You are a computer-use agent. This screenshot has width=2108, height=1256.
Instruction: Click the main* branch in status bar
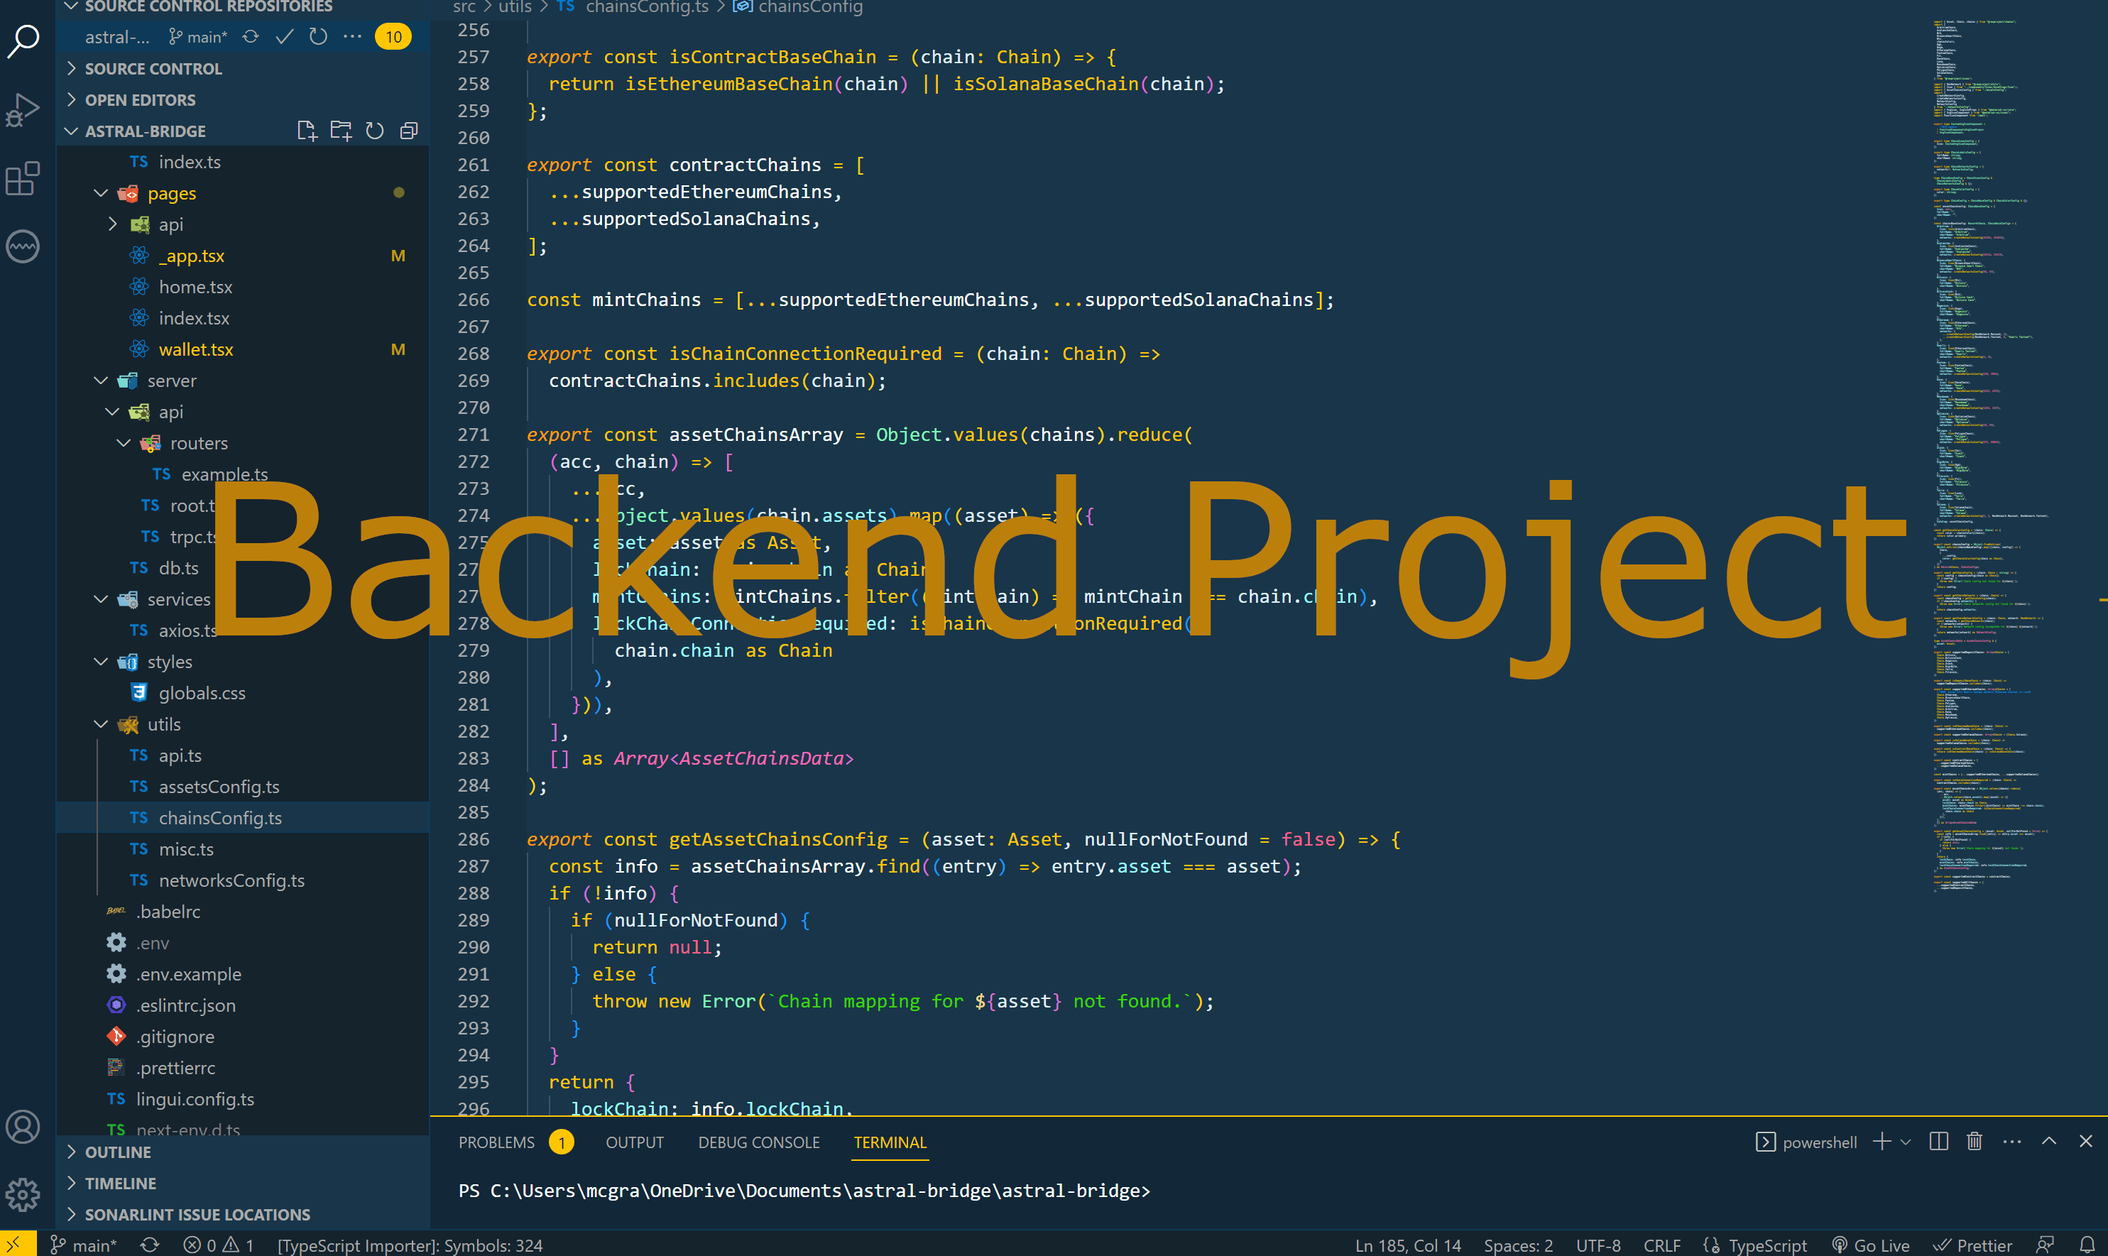pos(84,1245)
